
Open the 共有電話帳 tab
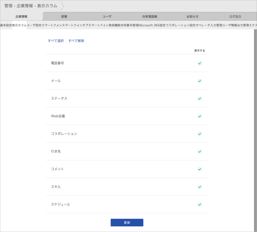tap(150, 16)
